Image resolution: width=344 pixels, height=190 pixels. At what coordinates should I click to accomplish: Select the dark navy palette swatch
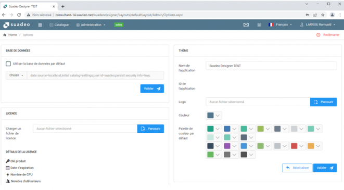210,146
